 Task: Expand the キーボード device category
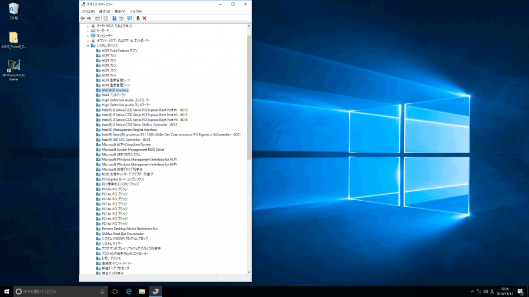tap(88, 31)
